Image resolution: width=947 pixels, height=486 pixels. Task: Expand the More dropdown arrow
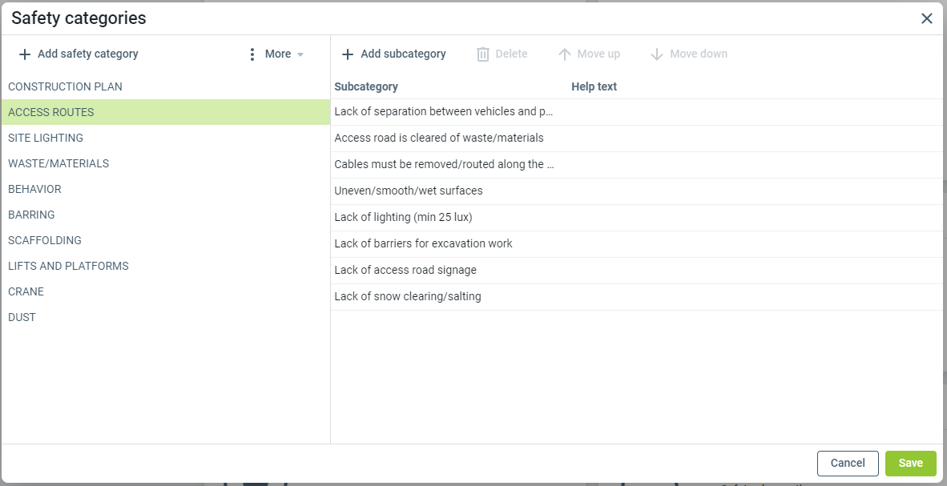point(300,54)
